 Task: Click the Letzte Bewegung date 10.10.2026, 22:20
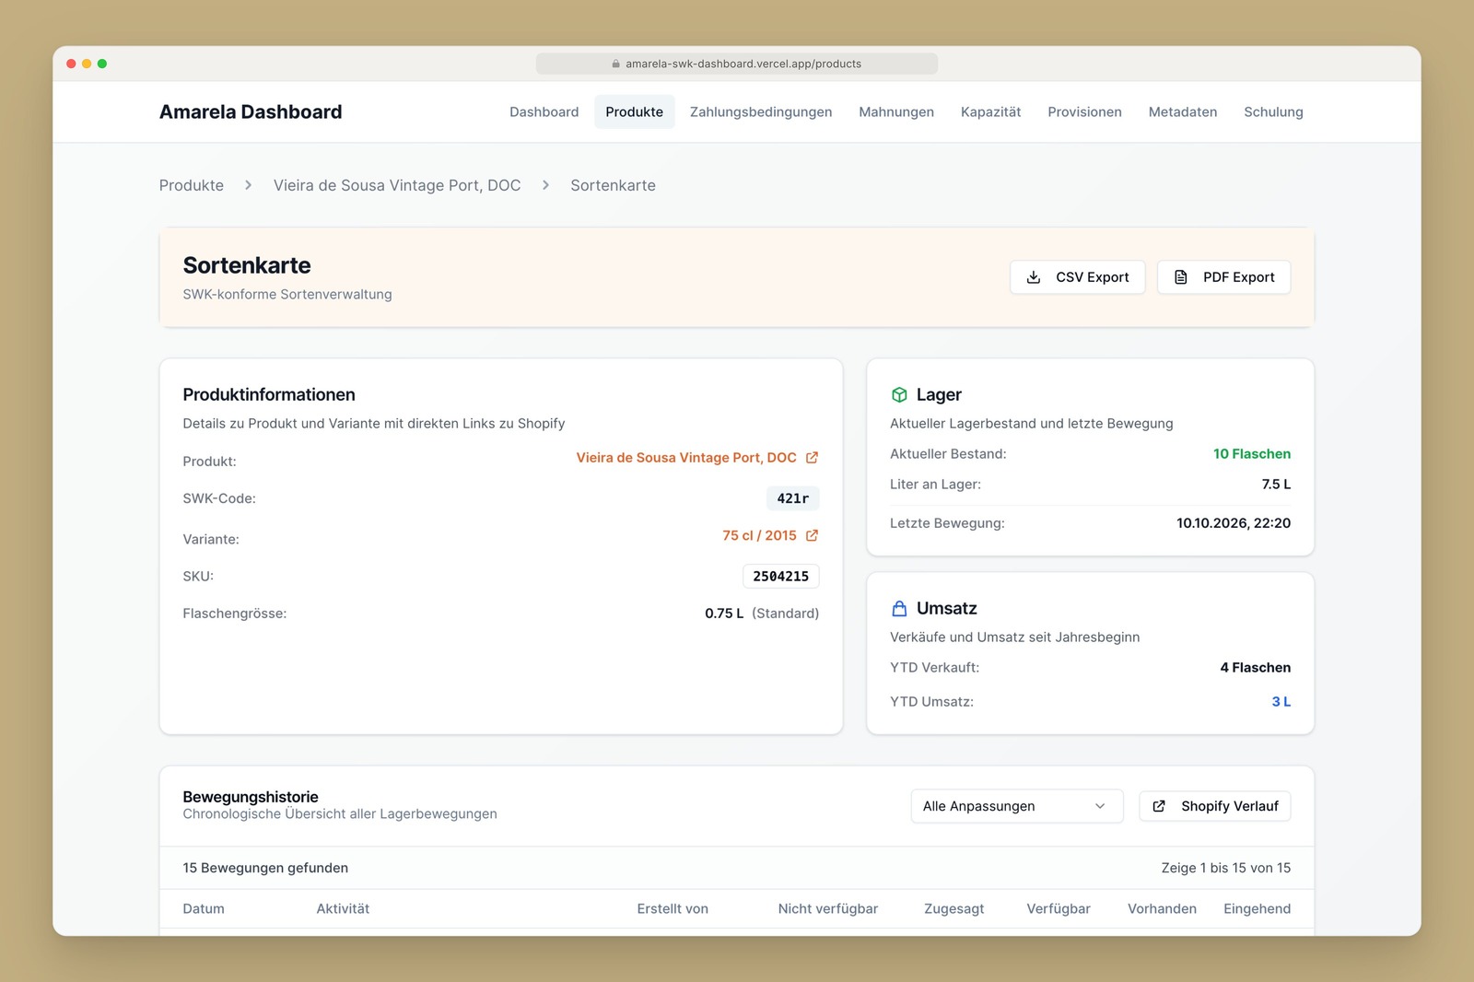tap(1233, 523)
